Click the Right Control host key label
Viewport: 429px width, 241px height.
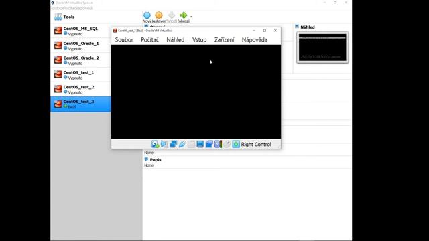256,145
